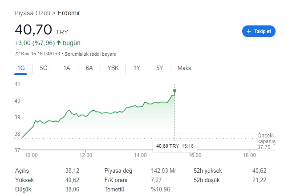The width and height of the screenshot is (292, 195).
Task: Click the Önceki kapanış 37,70 label
Action: coord(266,141)
